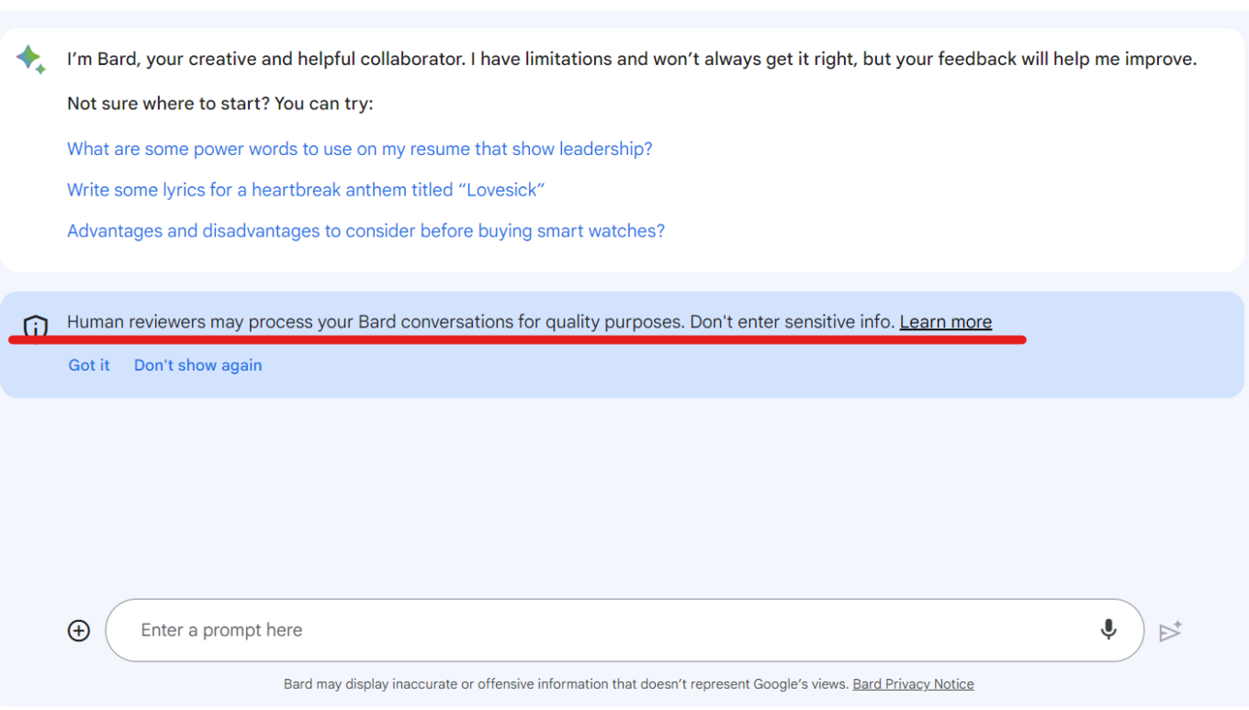Image resolution: width=1249 pixels, height=710 pixels.
Task: Try the smart watches advantages suggestion
Action: [366, 231]
